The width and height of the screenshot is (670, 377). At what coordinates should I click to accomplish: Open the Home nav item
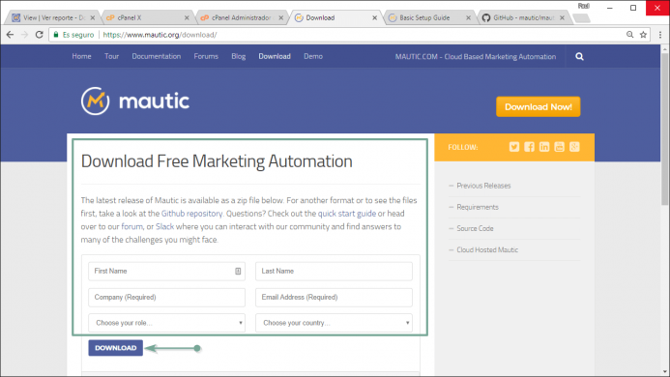point(81,56)
